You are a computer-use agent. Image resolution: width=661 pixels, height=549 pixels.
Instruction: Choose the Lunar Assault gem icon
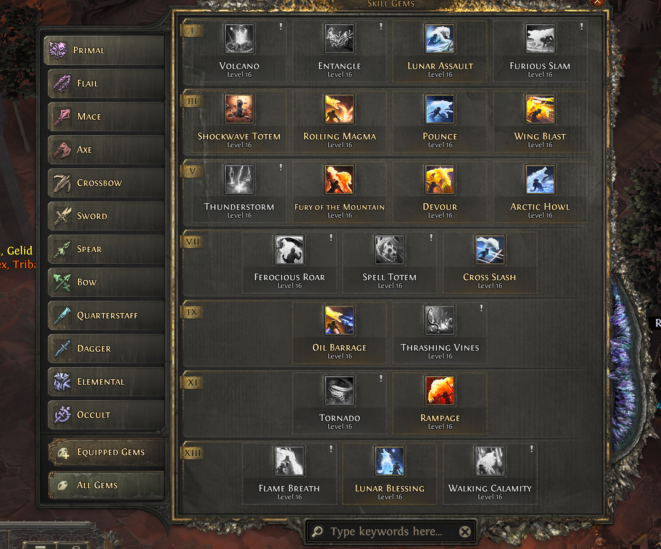(x=440, y=39)
